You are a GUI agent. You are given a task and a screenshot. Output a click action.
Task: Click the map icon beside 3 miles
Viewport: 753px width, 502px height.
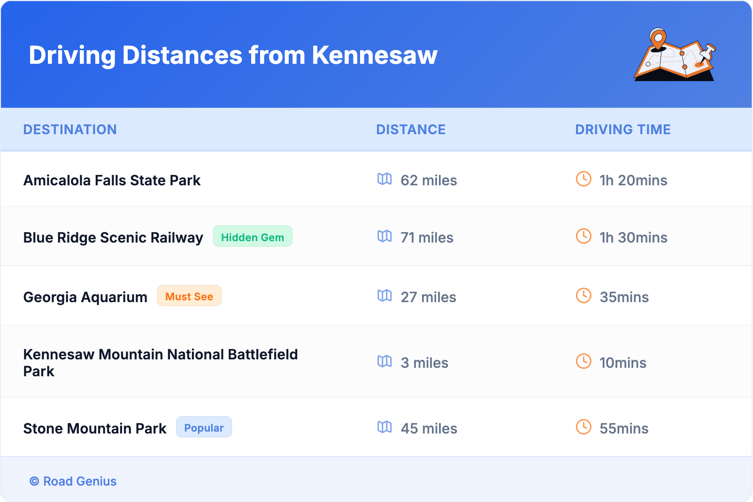point(384,362)
